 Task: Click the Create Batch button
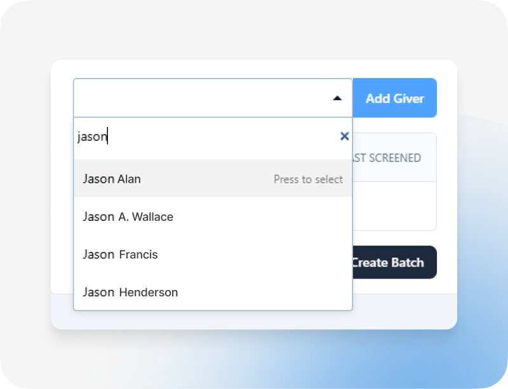point(394,262)
